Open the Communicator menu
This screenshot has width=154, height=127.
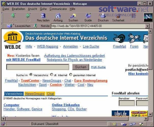(58, 9)
